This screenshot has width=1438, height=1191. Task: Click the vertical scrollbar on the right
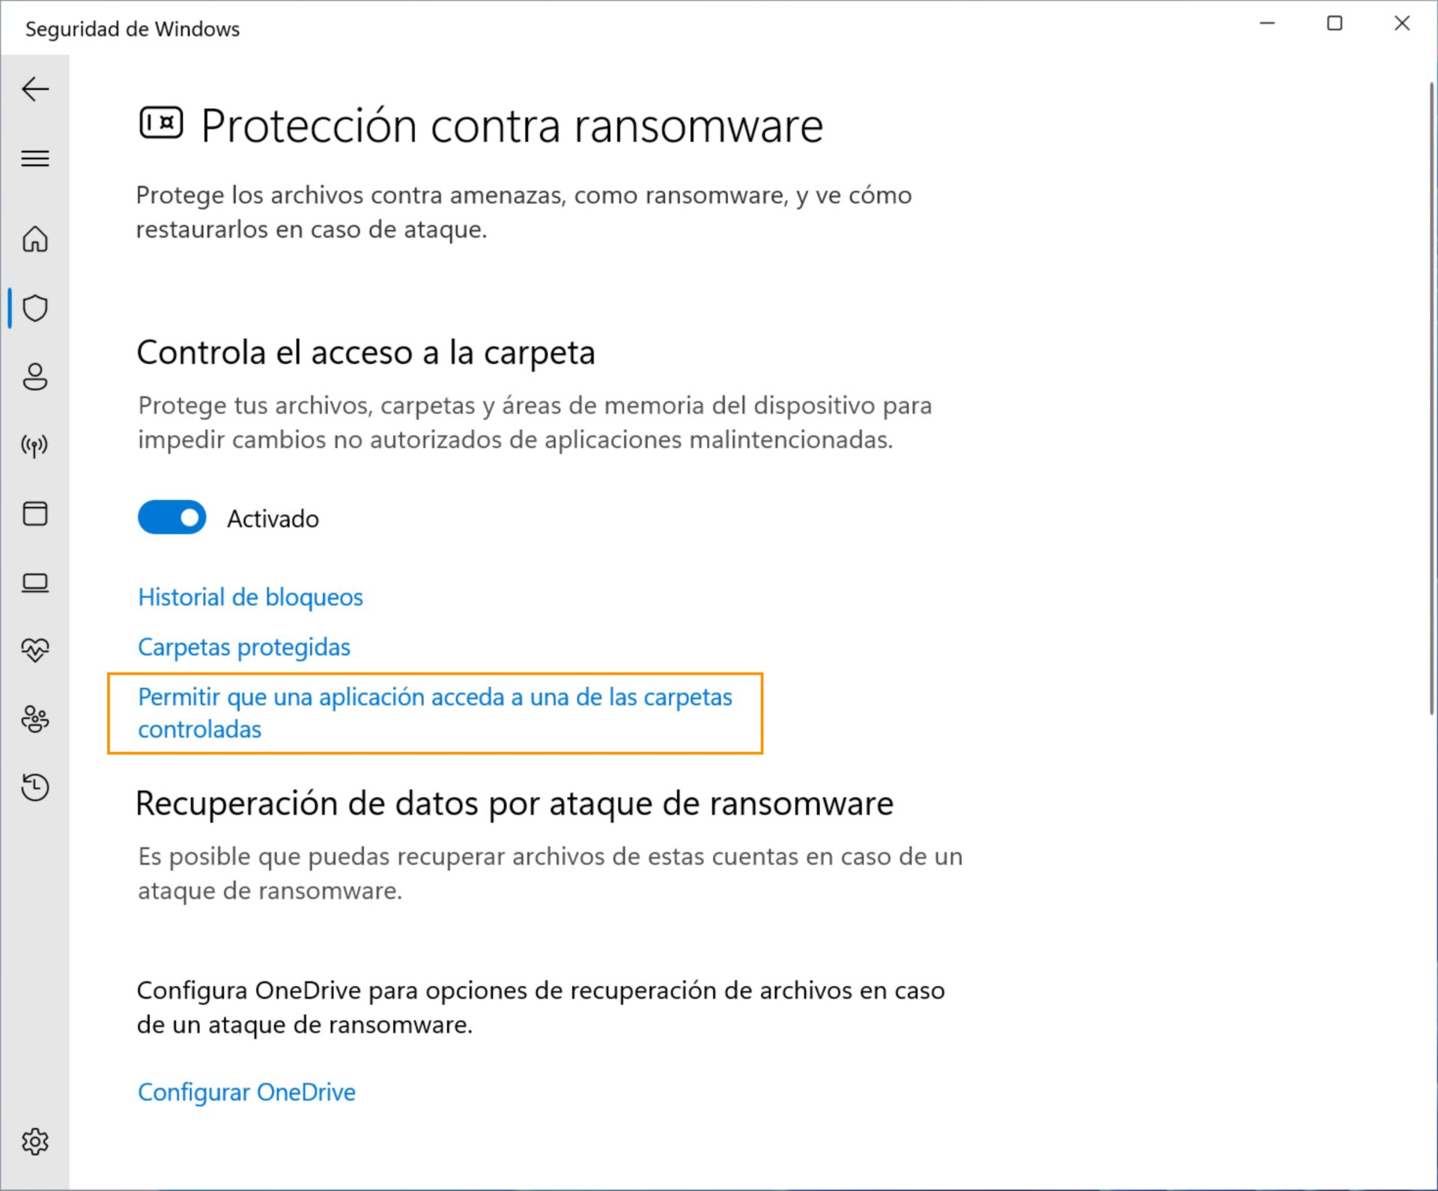click(x=1432, y=397)
